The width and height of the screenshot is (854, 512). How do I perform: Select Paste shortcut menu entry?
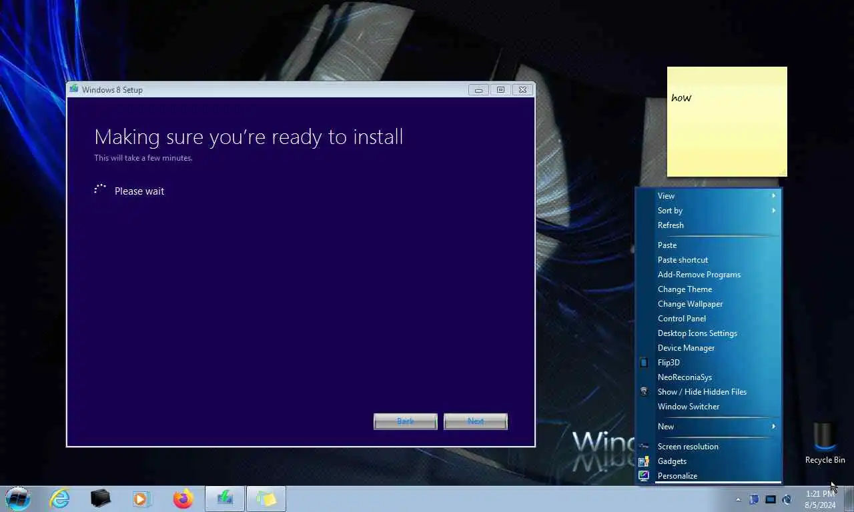coord(708,260)
